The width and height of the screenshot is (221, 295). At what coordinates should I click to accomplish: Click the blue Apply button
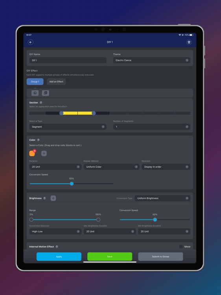59,256
